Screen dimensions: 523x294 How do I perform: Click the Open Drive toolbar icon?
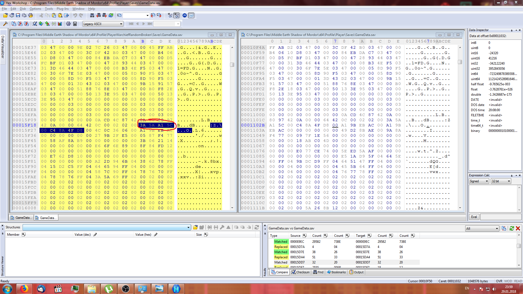point(12,16)
